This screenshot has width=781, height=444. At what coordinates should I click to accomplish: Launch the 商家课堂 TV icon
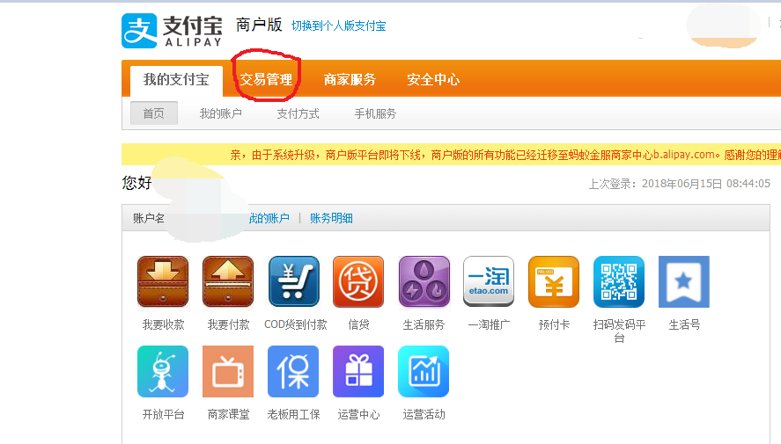[228, 371]
